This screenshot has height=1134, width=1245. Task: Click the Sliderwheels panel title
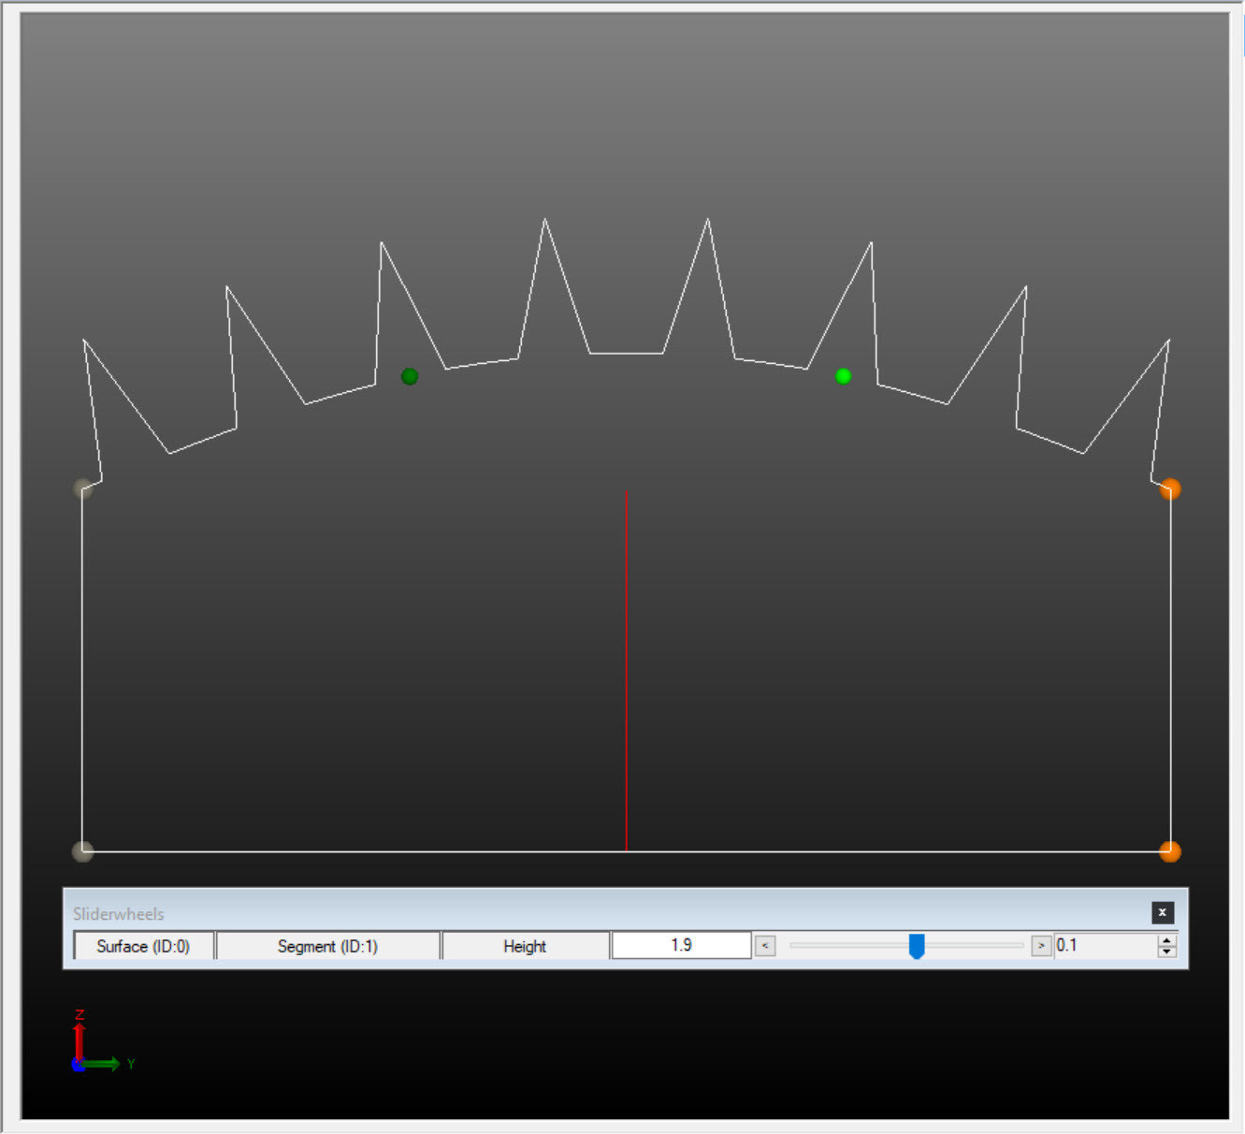[119, 914]
